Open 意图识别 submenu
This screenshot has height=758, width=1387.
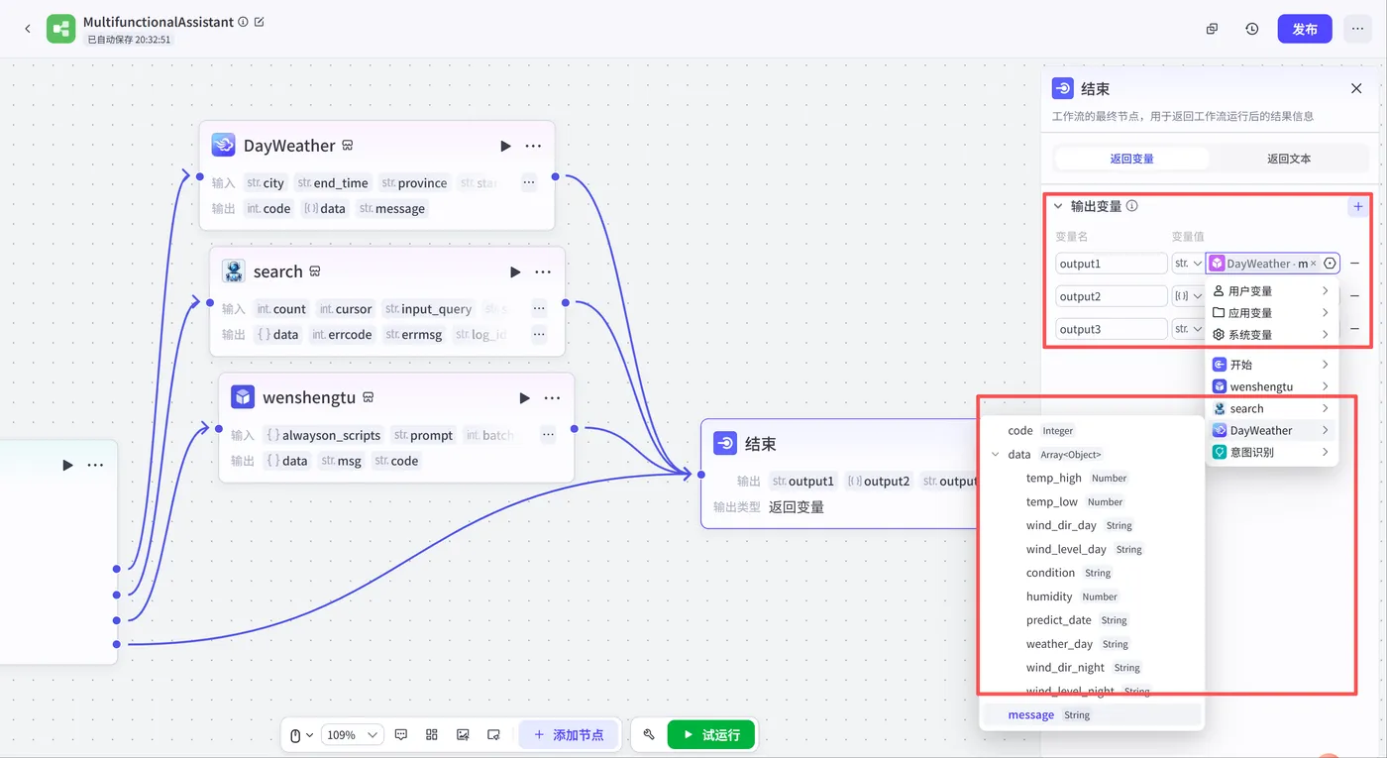click(x=1272, y=452)
